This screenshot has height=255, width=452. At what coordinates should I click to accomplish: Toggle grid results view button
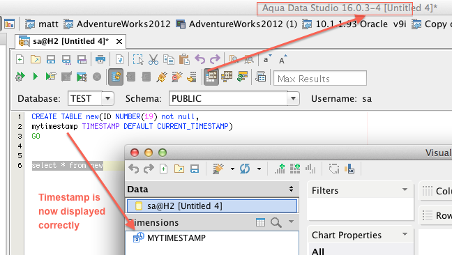pos(211,77)
